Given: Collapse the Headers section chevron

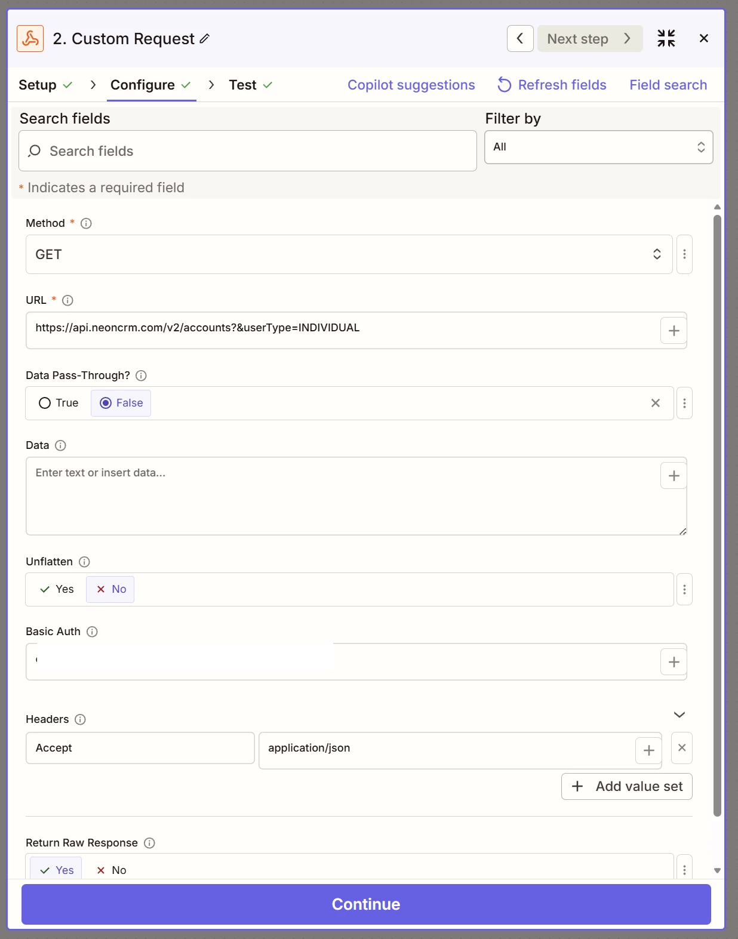Looking at the screenshot, I should point(679,715).
